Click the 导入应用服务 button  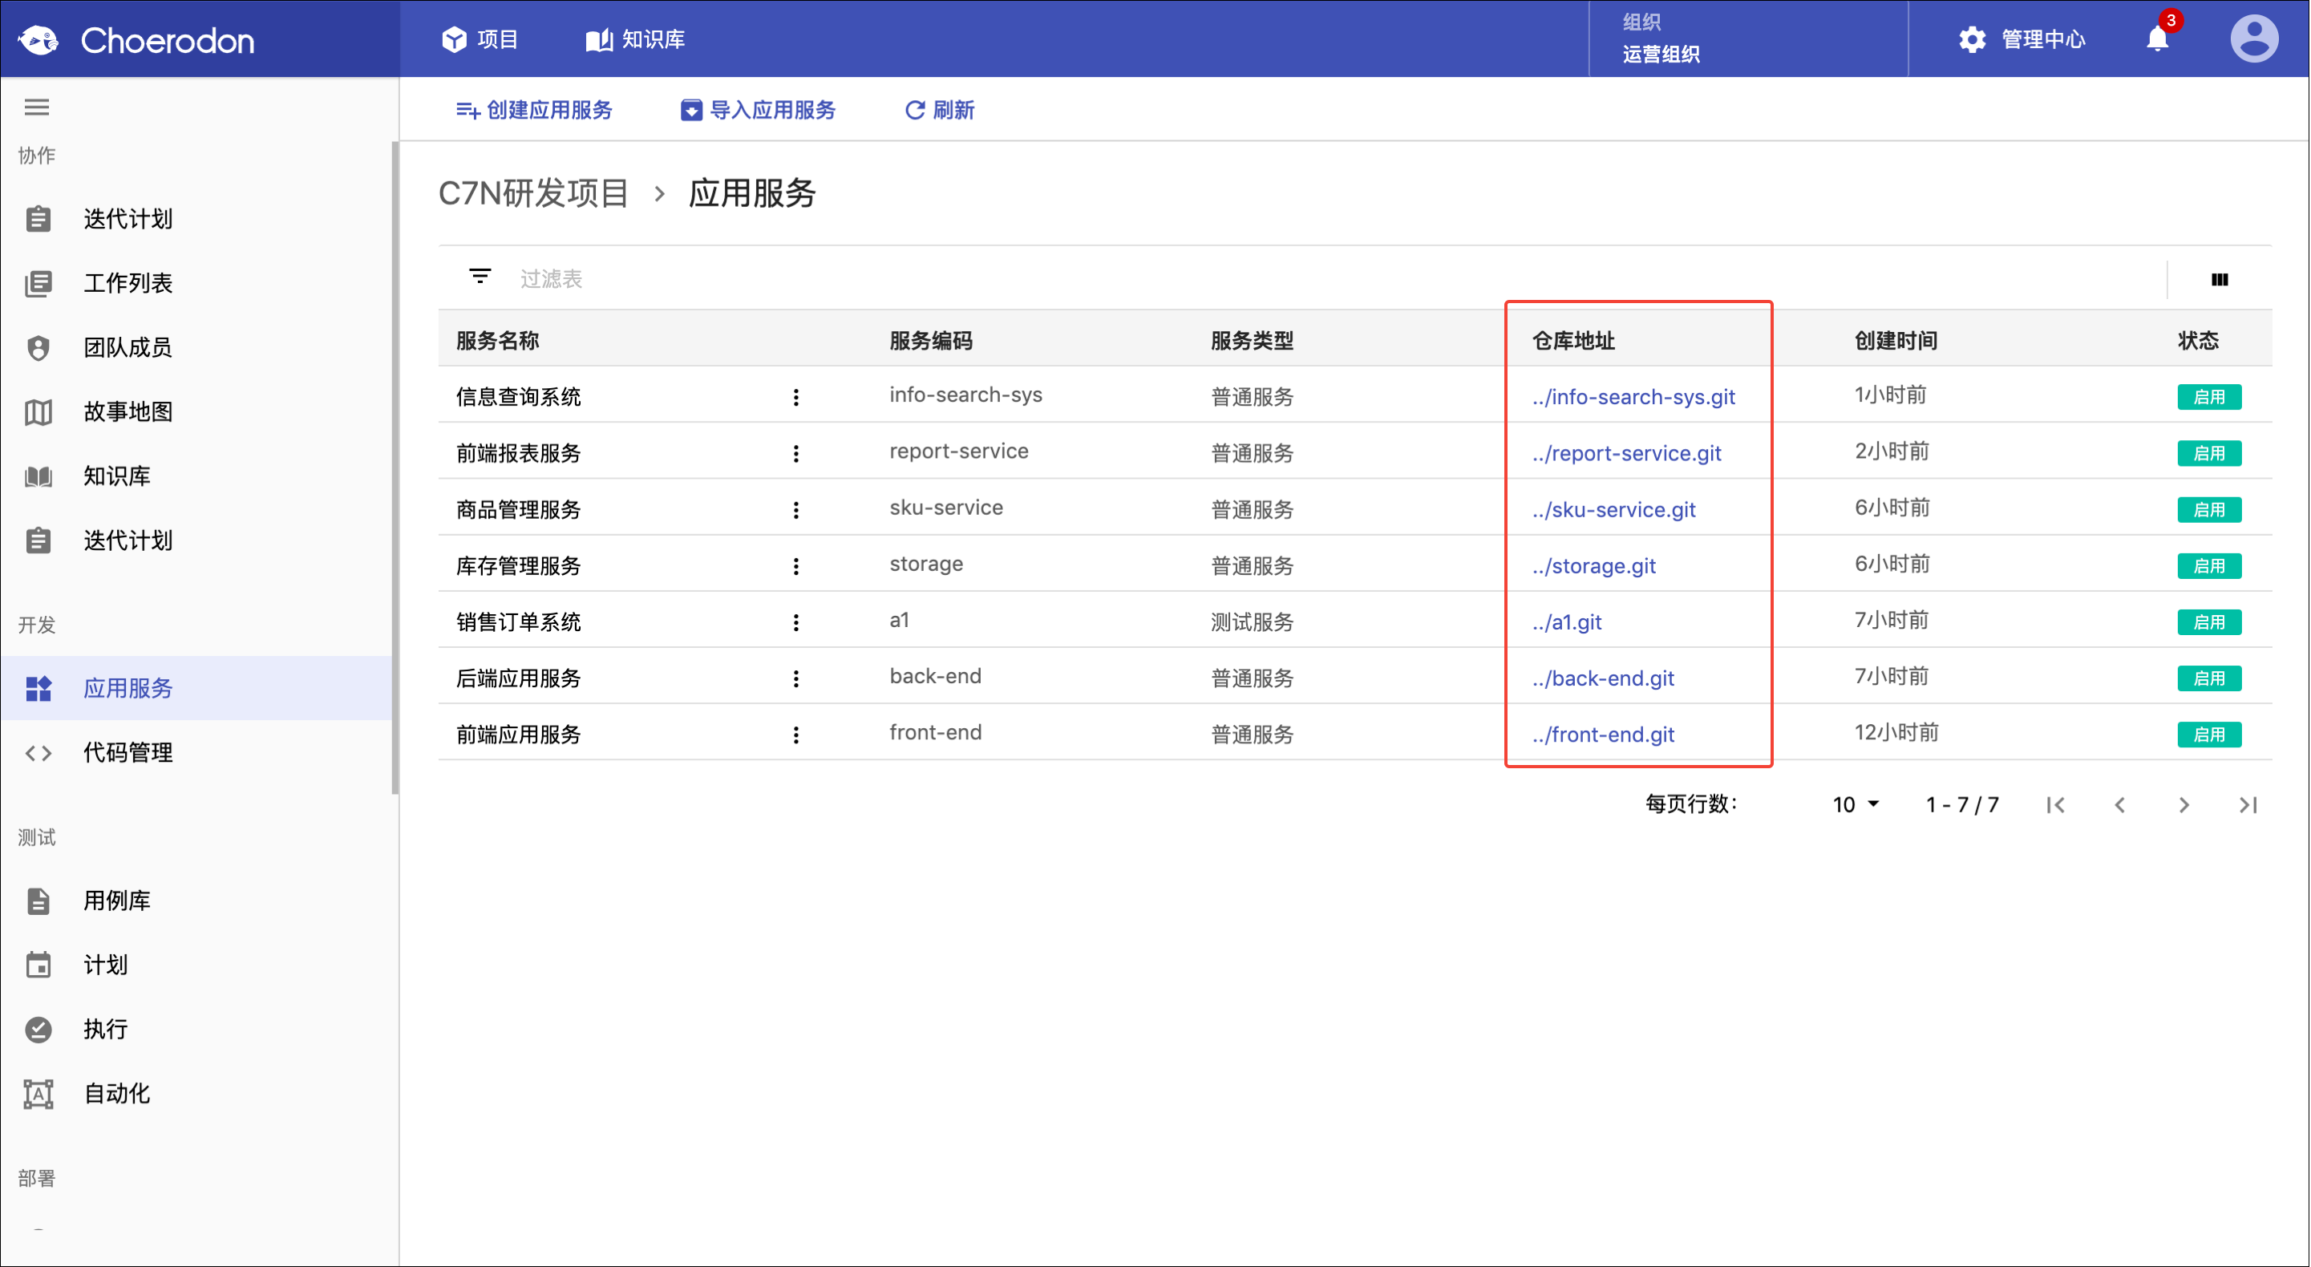click(758, 110)
